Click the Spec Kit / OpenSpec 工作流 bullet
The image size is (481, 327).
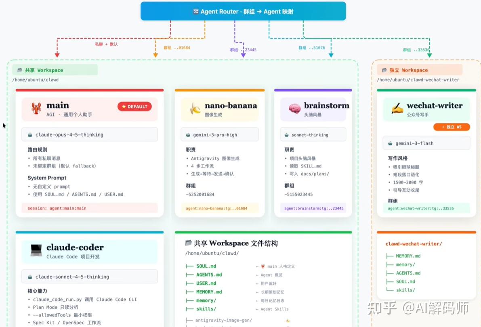click(67, 323)
